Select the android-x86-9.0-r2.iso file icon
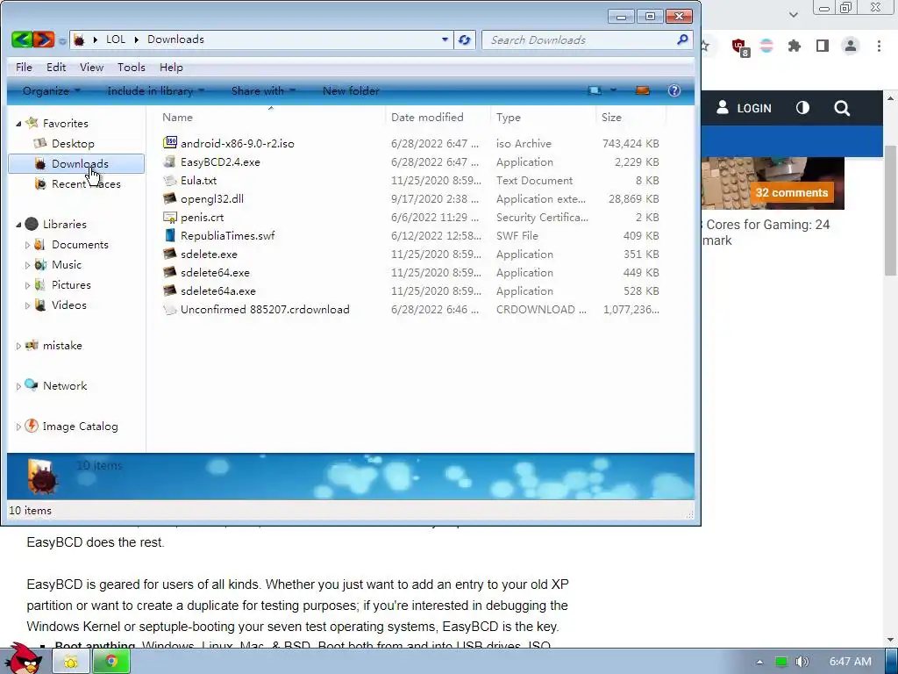This screenshot has width=898, height=674. 169,143
